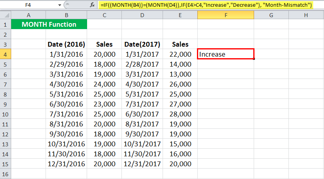Select cell F4 showing Increase
The width and height of the screenshot is (324, 179).
click(x=226, y=54)
